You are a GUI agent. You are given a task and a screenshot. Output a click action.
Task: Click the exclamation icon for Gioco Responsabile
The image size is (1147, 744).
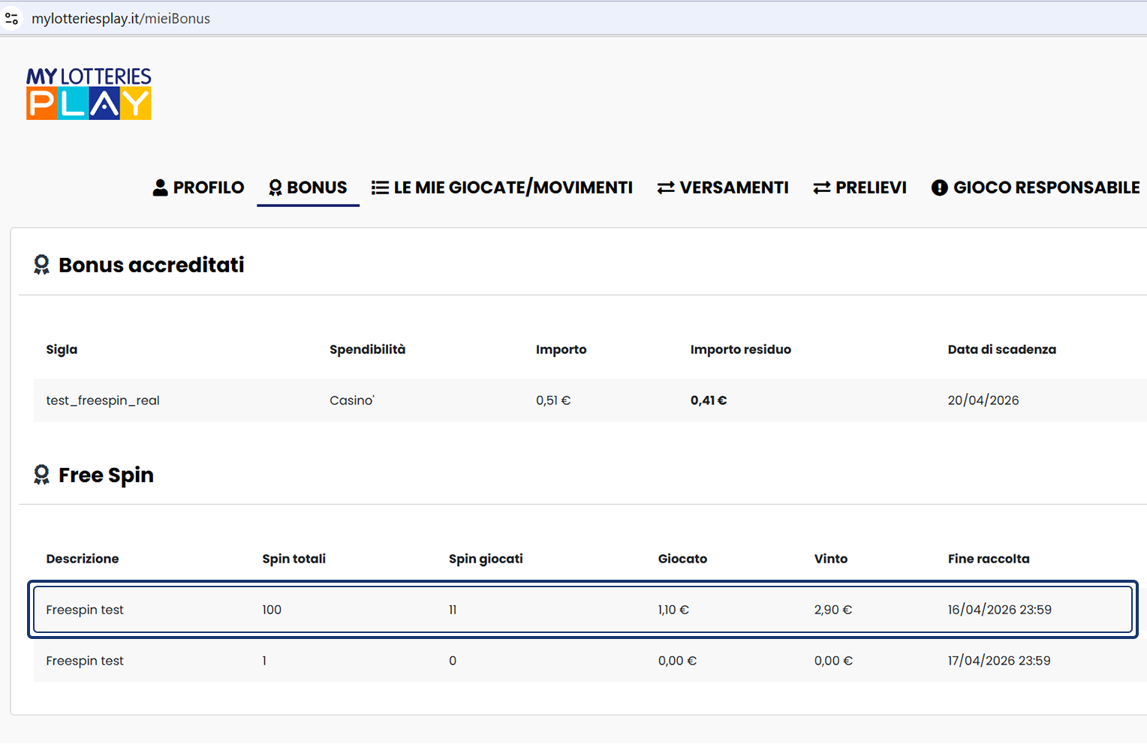[939, 187]
